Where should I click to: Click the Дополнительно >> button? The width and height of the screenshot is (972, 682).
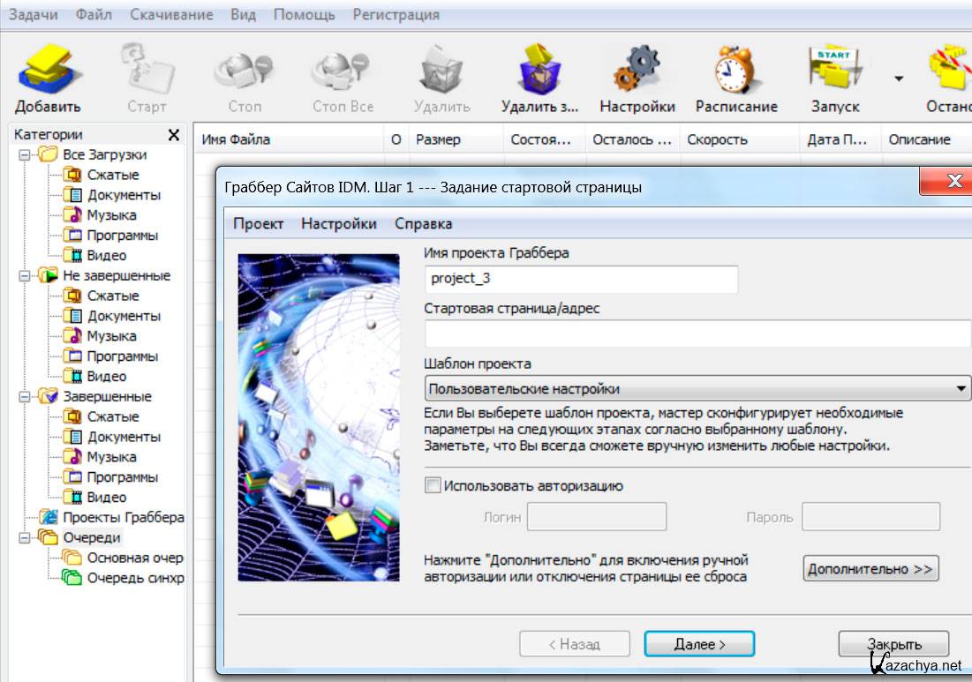coord(870,569)
